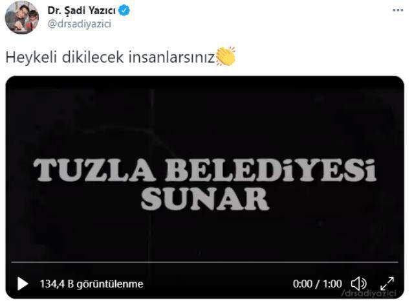Viewport: 414px width, 303px height.
Task: Click the TUZLA title word in video
Action: (94, 170)
